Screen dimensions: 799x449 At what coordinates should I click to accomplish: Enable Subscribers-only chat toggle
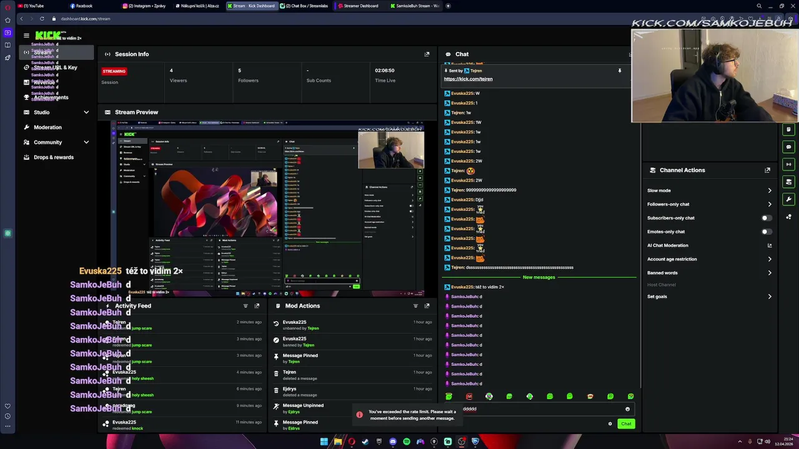tap(767, 218)
